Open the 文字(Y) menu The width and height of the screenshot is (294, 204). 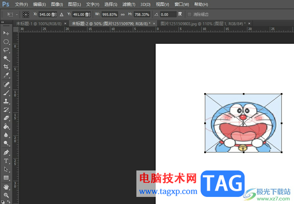(x=93, y=4)
